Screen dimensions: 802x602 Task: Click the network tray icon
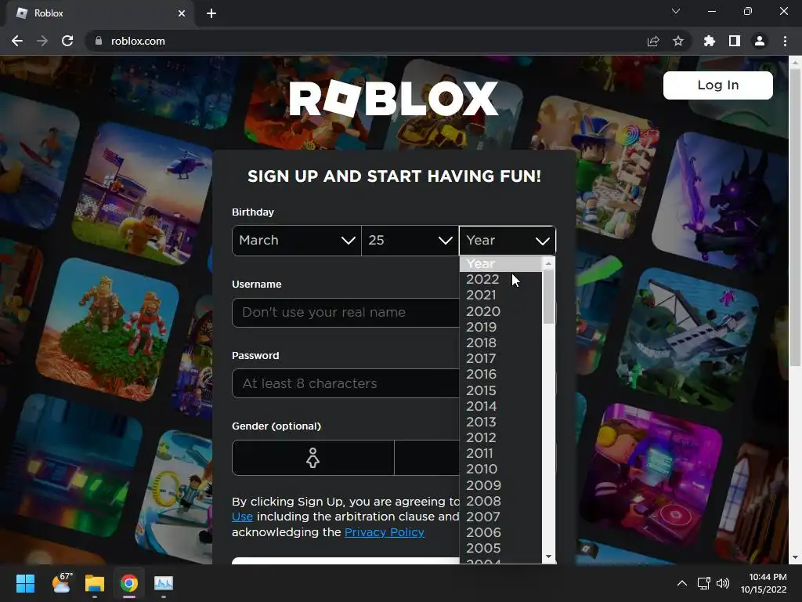(704, 583)
